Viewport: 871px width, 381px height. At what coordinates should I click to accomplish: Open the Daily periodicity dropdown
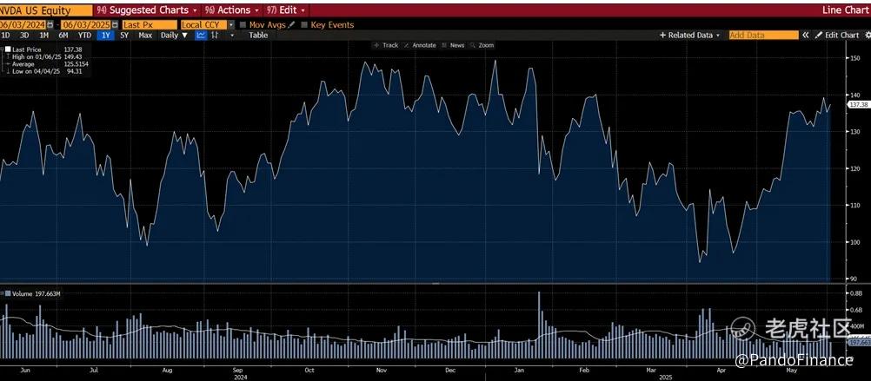[x=174, y=35]
